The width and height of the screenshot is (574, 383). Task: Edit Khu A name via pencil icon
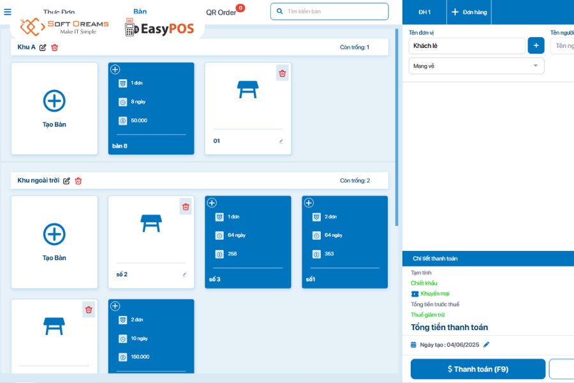(x=43, y=47)
